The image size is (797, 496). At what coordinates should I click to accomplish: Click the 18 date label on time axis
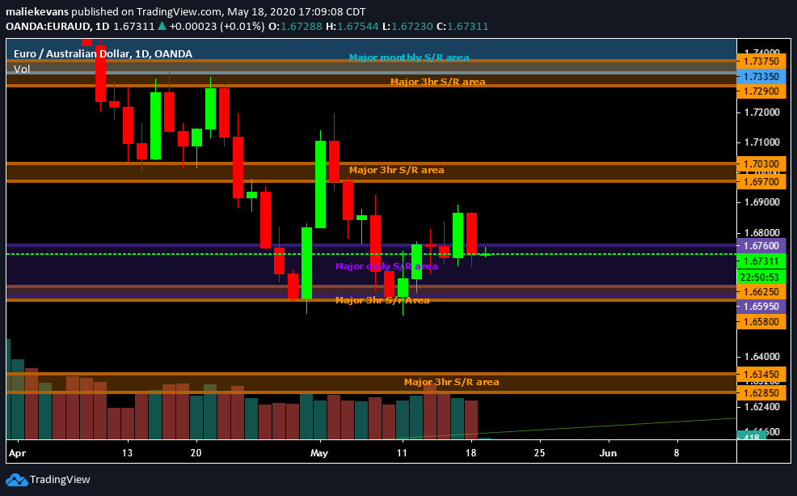click(x=470, y=453)
